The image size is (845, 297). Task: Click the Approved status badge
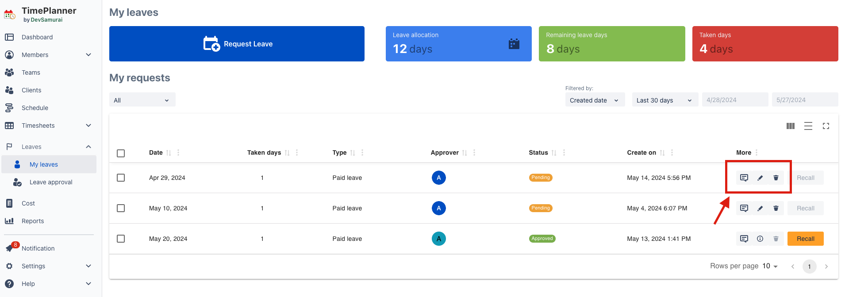[542, 239]
